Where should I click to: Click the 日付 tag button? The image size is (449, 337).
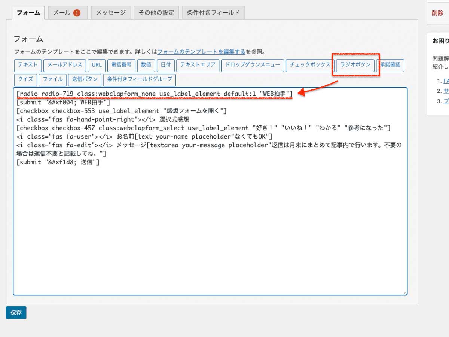(165, 65)
